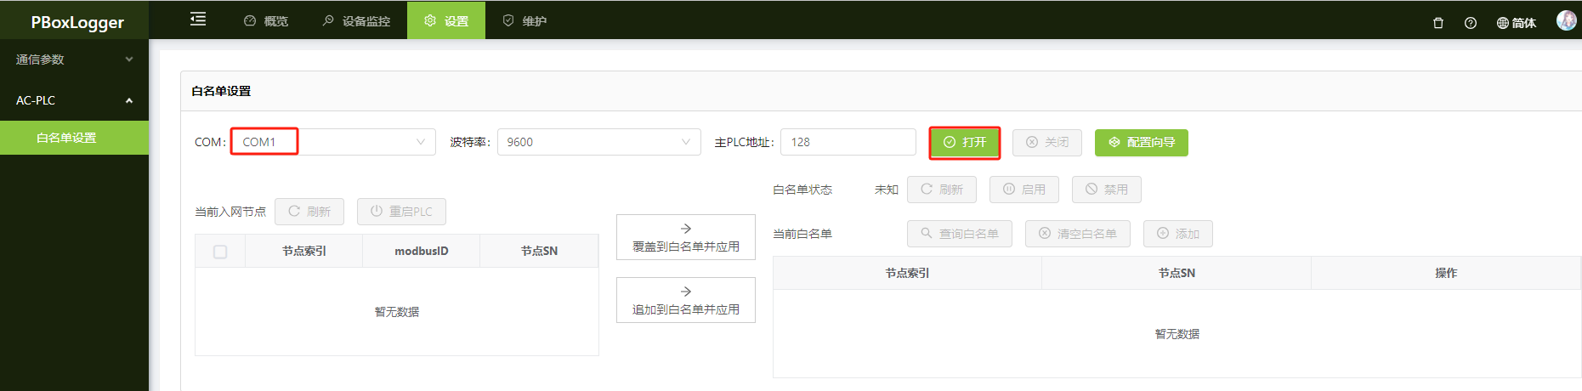
Task: Collapse the sidebar with the menu fold icon
Action: (198, 20)
